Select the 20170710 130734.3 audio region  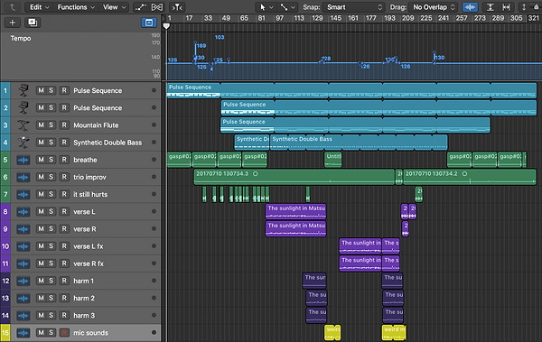[x=294, y=177]
